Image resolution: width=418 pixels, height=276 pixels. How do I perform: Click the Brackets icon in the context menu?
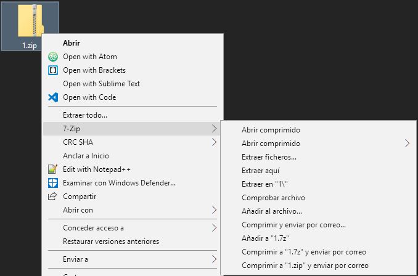pos(53,70)
